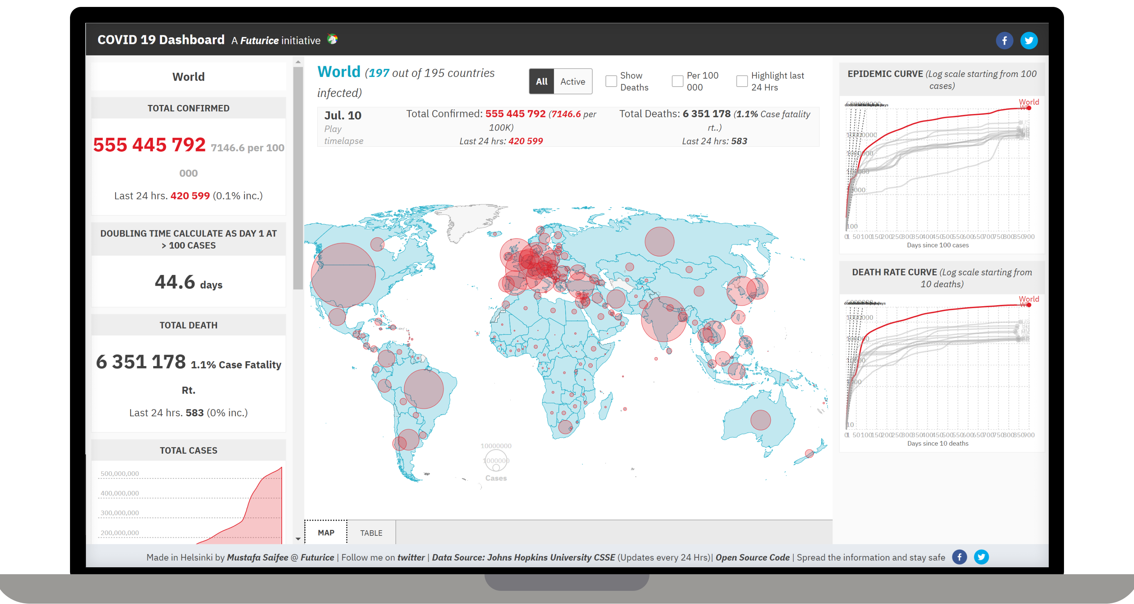1134x604 pixels.
Task: Click Play timelapse link
Action: [344, 135]
